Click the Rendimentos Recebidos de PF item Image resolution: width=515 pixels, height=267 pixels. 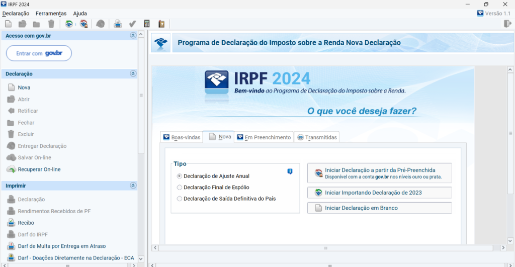coord(54,211)
